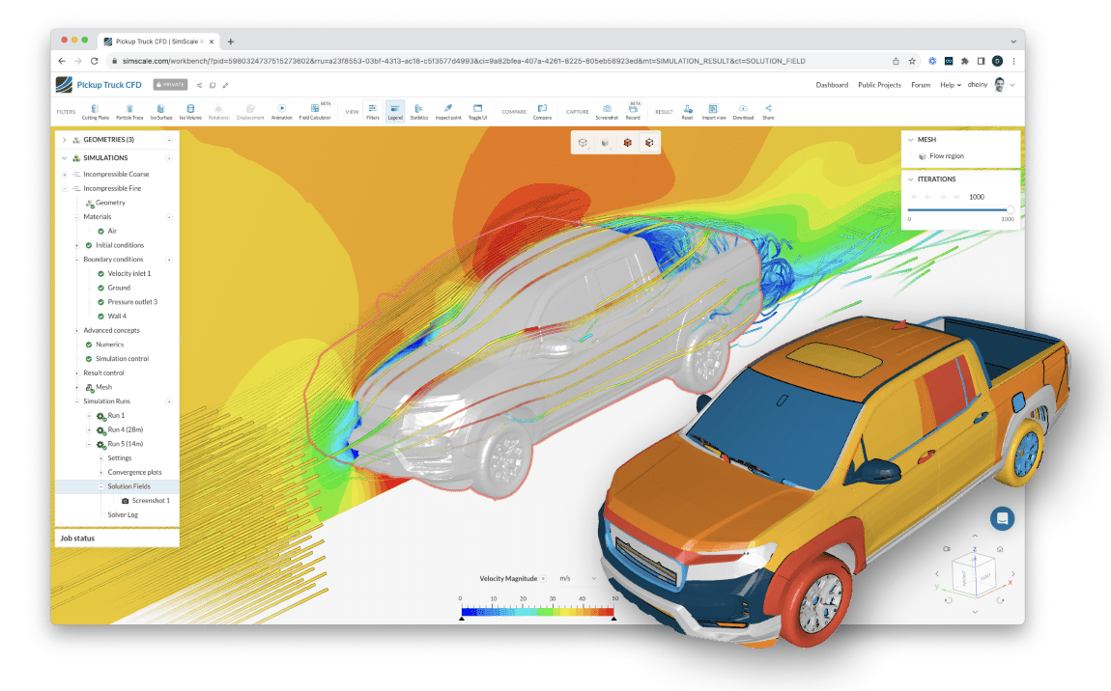Open the Field Calculator tool
This screenshot has height=691, width=1111.
[x=315, y=111]
